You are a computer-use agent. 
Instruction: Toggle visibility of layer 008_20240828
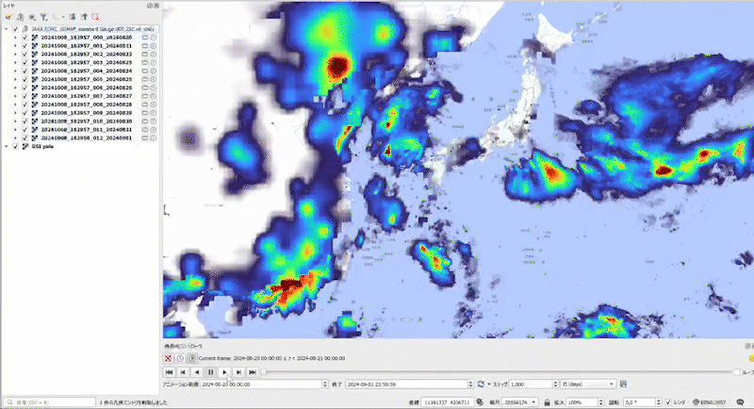point(25,105)
